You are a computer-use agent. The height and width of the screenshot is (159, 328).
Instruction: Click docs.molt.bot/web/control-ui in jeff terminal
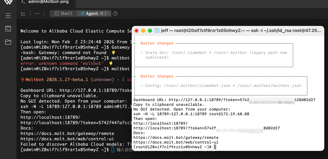[x=176, y=142]
